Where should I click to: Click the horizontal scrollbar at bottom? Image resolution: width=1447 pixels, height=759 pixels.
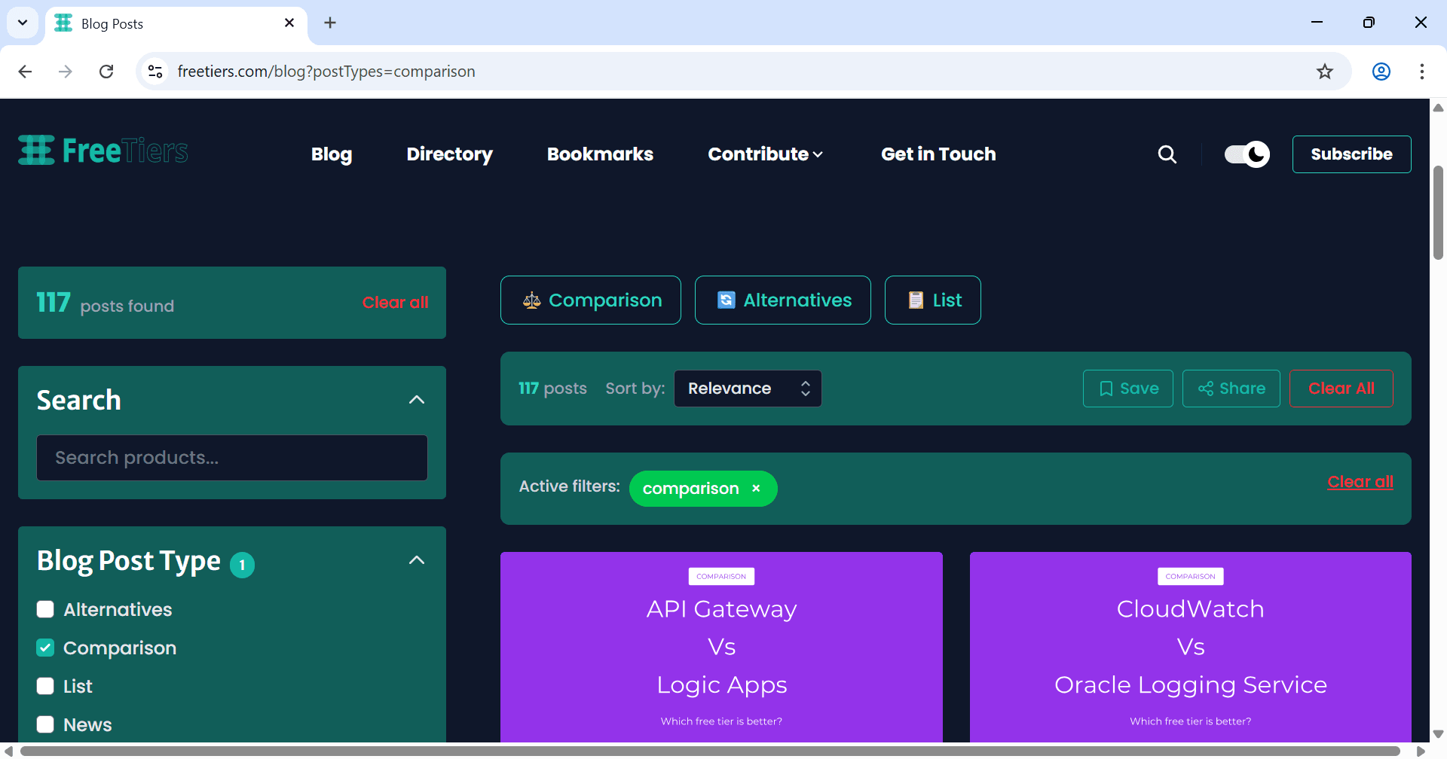[709, 751]
